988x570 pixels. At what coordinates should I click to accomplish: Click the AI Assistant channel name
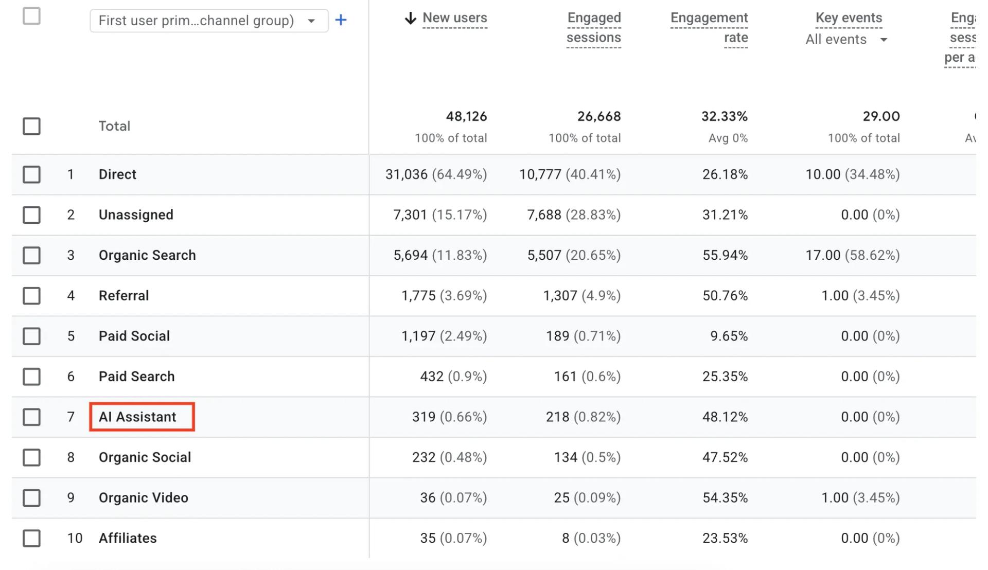pos(137,417)
